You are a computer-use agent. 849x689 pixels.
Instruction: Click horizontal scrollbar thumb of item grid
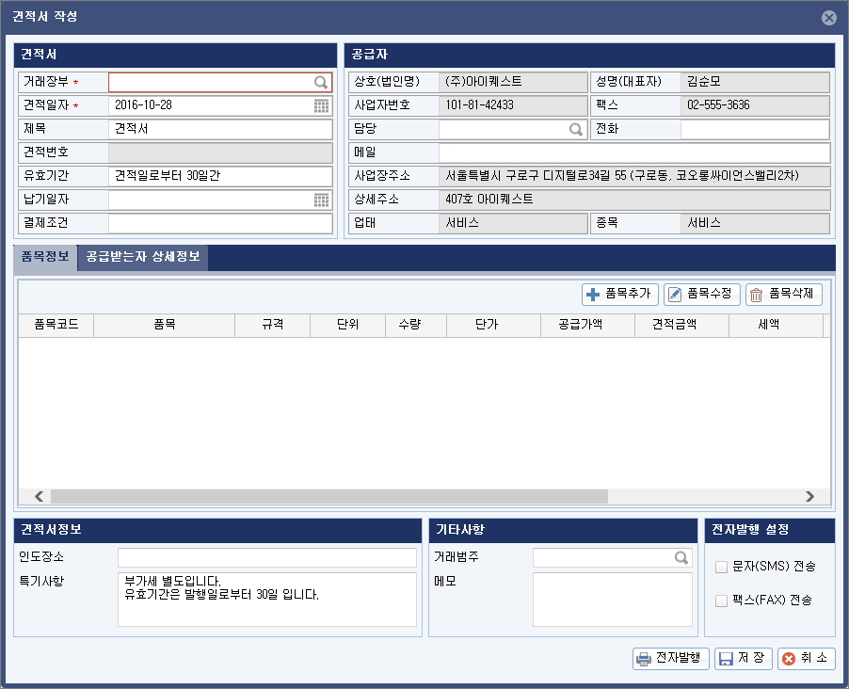(x=329, y=496)
